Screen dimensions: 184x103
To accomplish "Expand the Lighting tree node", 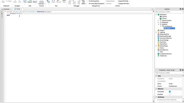I will (156, 32).
